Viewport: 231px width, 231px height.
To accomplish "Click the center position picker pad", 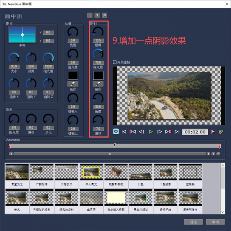I will [22, 35].
